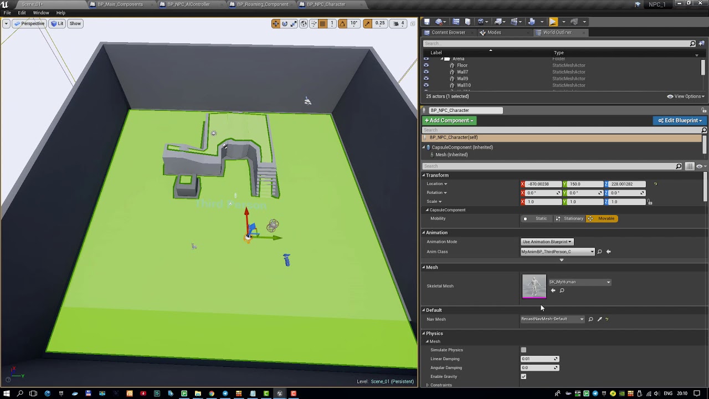Select the scale gizmo tool in viewport toolbar
The image size is (709, 399).
(x=294, y=23)
